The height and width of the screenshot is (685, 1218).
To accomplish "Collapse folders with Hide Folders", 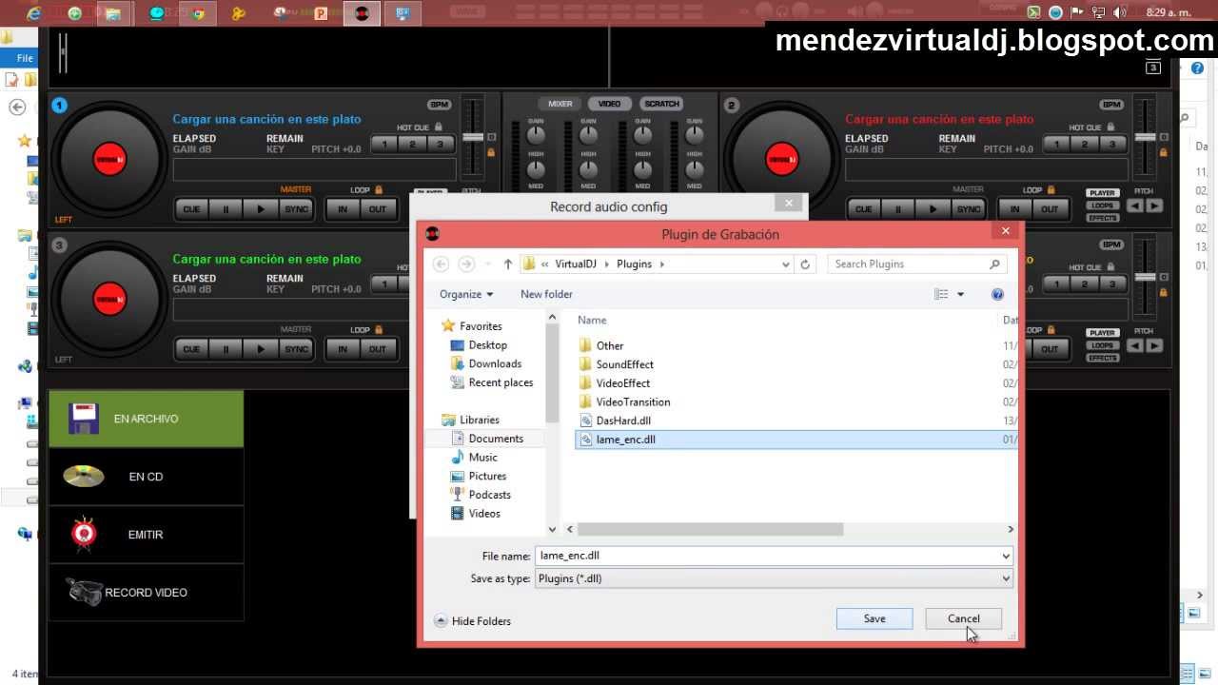I will point(472,621).
